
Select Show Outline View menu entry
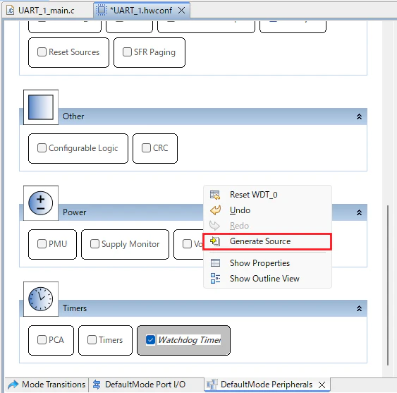coord(267,279)
